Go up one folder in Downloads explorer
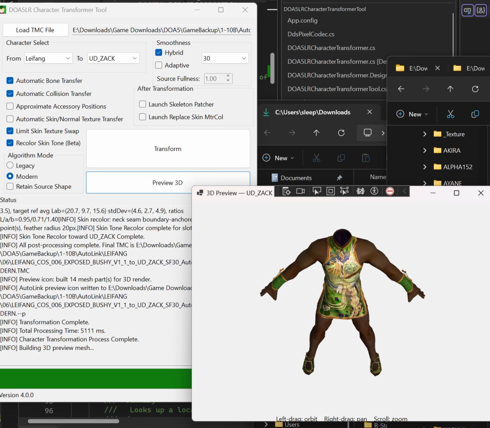The image size is (490, 428). pos(316,133)
